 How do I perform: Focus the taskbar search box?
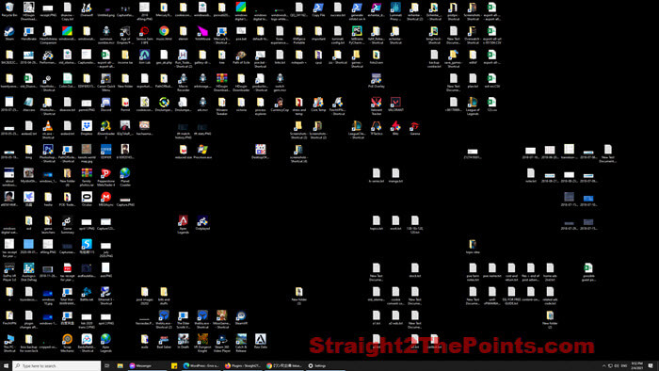pyautogui.click(x=56, y=366)
